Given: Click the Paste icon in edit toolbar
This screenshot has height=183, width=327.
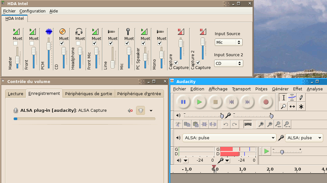Looking at the screenshot, I should (196, 125).
